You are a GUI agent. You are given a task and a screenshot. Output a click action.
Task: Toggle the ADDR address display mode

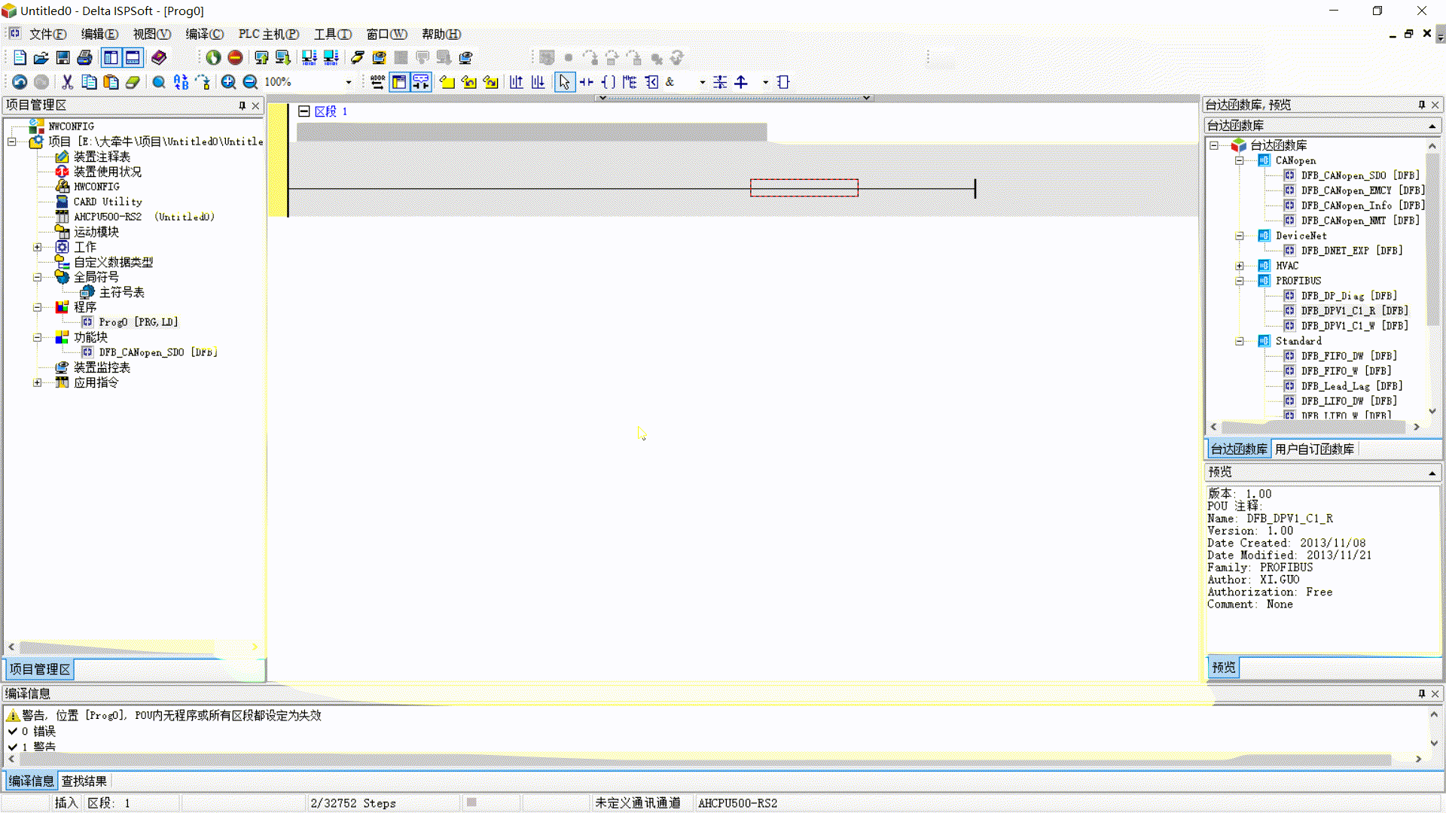pyautogui.click(x=377, y=82)
